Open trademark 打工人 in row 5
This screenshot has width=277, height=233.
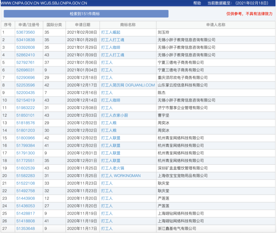pyautogui.click(x=107, y=62)
